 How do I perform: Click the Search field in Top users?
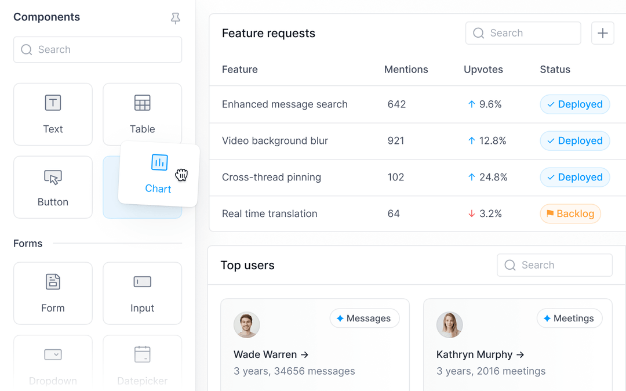pos(554,265)
